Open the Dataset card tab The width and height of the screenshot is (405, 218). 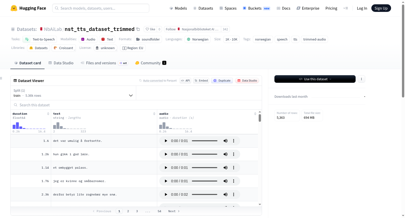coord(27,63)
